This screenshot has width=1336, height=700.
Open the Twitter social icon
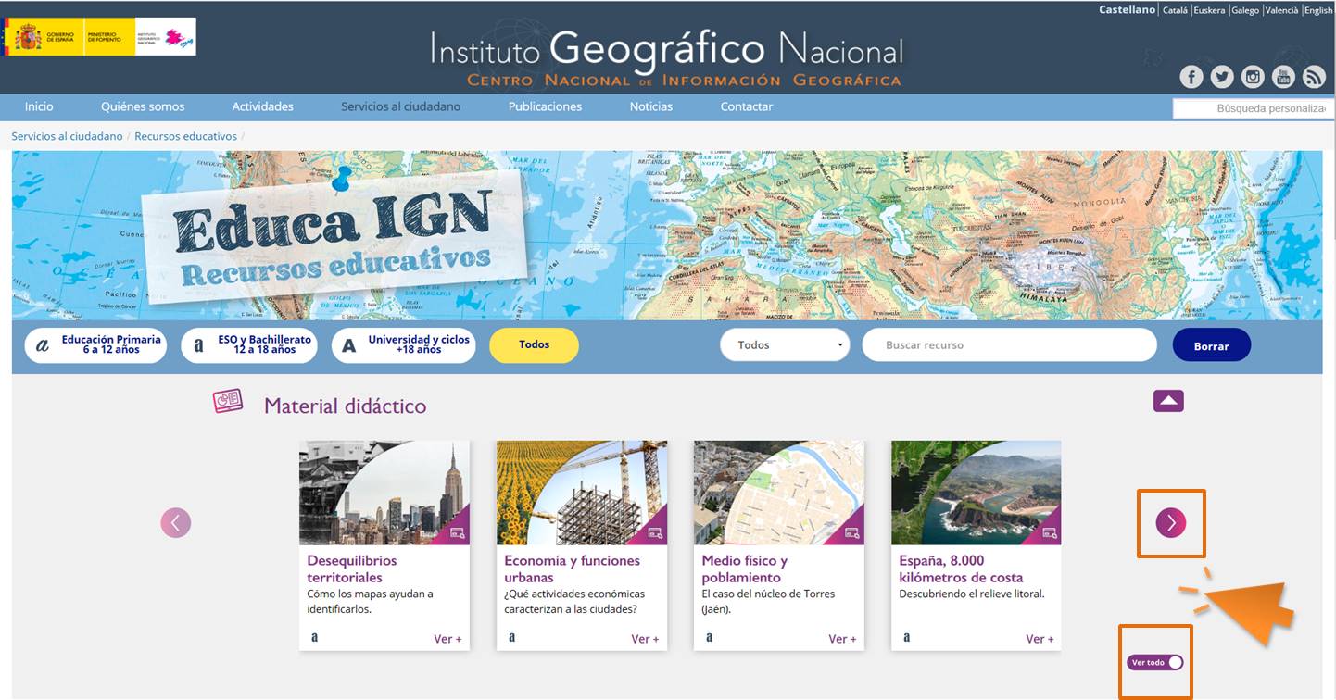coord(1222,77)
